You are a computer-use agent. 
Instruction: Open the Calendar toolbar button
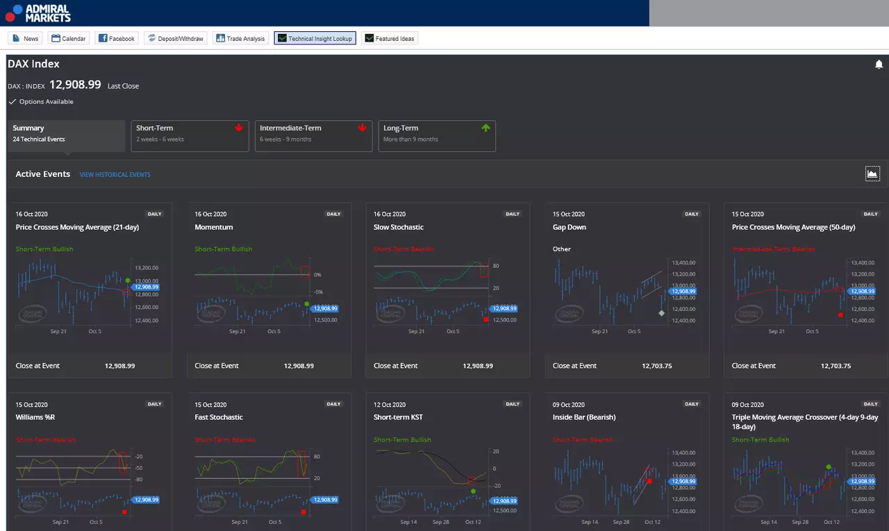pyautogui.click(x=69, y=38)
